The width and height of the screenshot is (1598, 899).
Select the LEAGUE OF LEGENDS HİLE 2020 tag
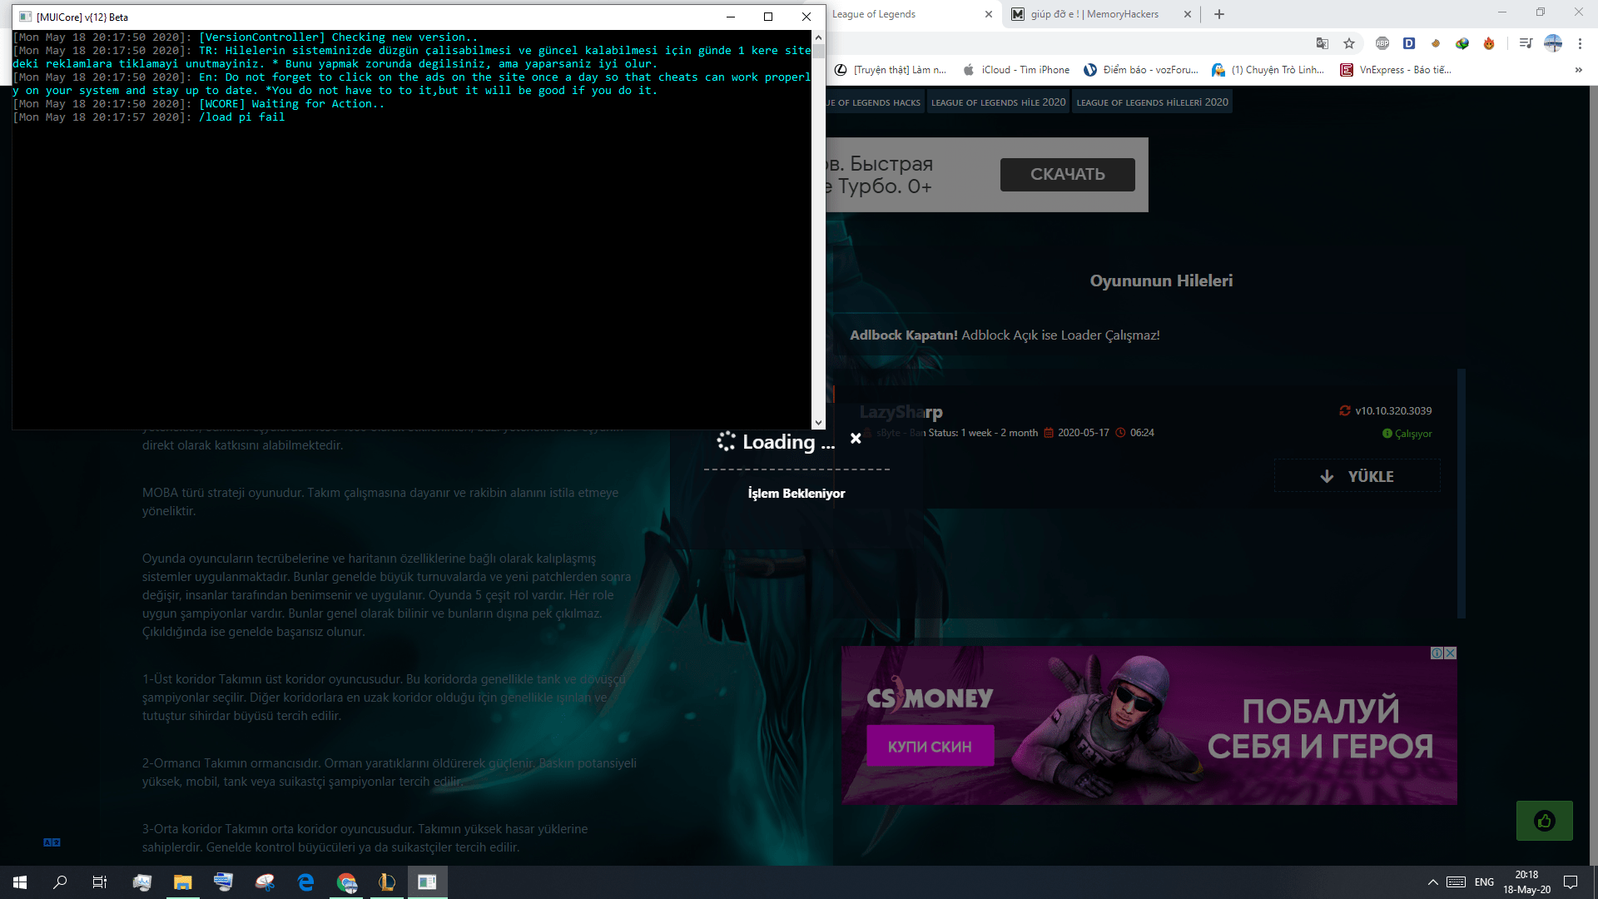click(998, 102)
